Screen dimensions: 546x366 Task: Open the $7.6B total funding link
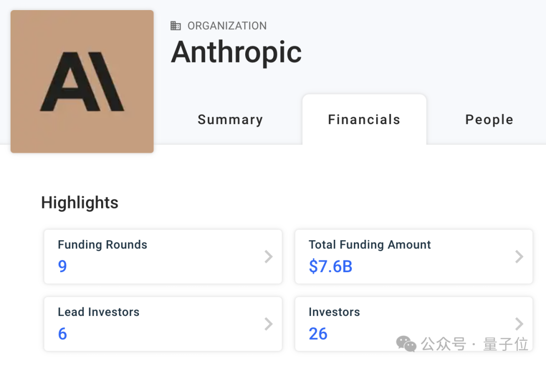[x=330, y=267]
